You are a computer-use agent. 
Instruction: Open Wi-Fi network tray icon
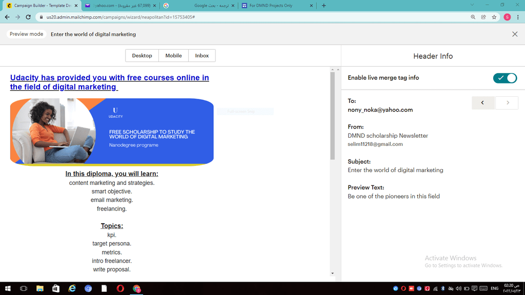click(435, 288)
